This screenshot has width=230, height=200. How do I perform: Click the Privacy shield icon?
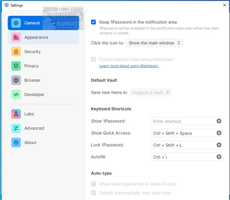pos(16,66)
